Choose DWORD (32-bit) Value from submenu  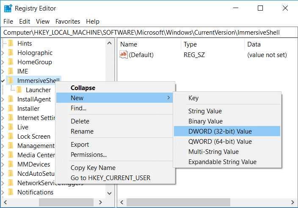pyautogui.click(x=220, y=131)
